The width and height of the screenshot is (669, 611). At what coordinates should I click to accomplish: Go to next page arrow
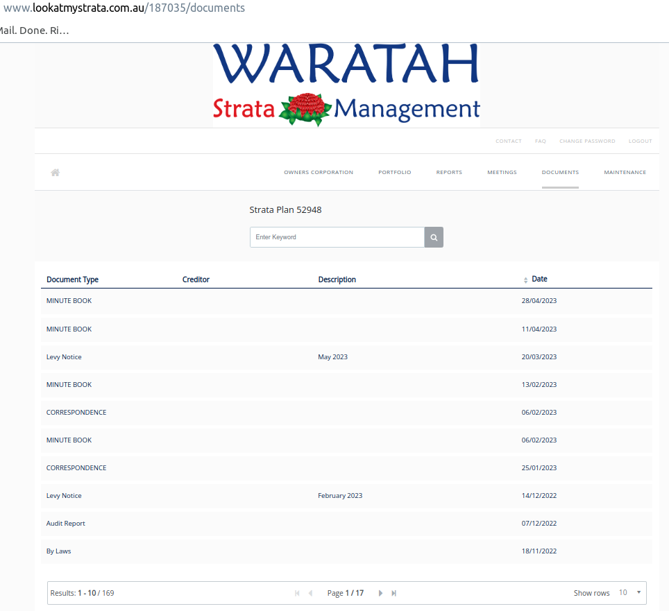pyautogui.click(x=380, y=593)
